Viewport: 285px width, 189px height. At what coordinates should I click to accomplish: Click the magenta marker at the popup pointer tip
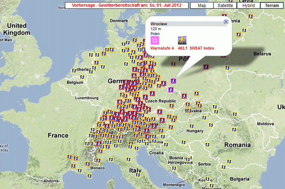pyautogui.click(x=173, y=81)
